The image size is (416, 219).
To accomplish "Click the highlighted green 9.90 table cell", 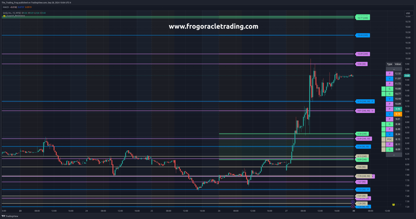I will [x=398, y=109].
